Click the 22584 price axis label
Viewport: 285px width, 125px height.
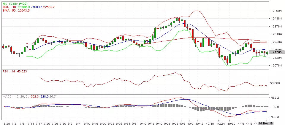point(277,42)
